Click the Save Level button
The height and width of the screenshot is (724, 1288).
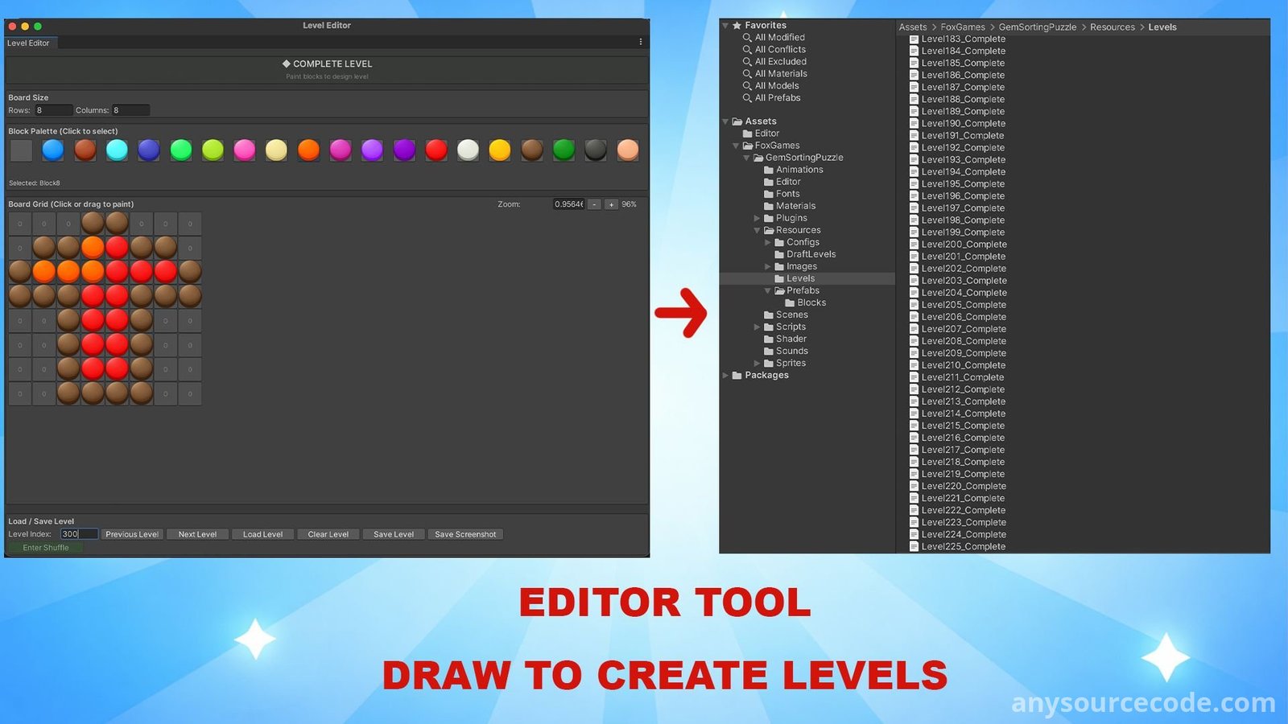click(x=394, y=534)
